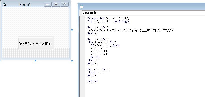Minimize the Form1 window

[48, 4]
